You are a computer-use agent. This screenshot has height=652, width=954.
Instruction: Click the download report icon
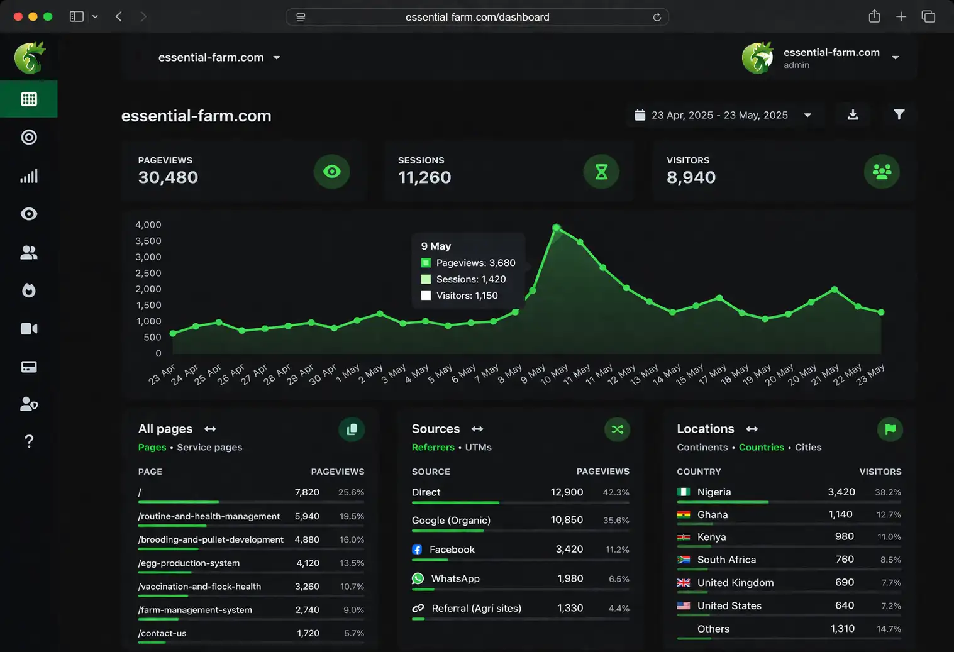click(x=853, y=114)
